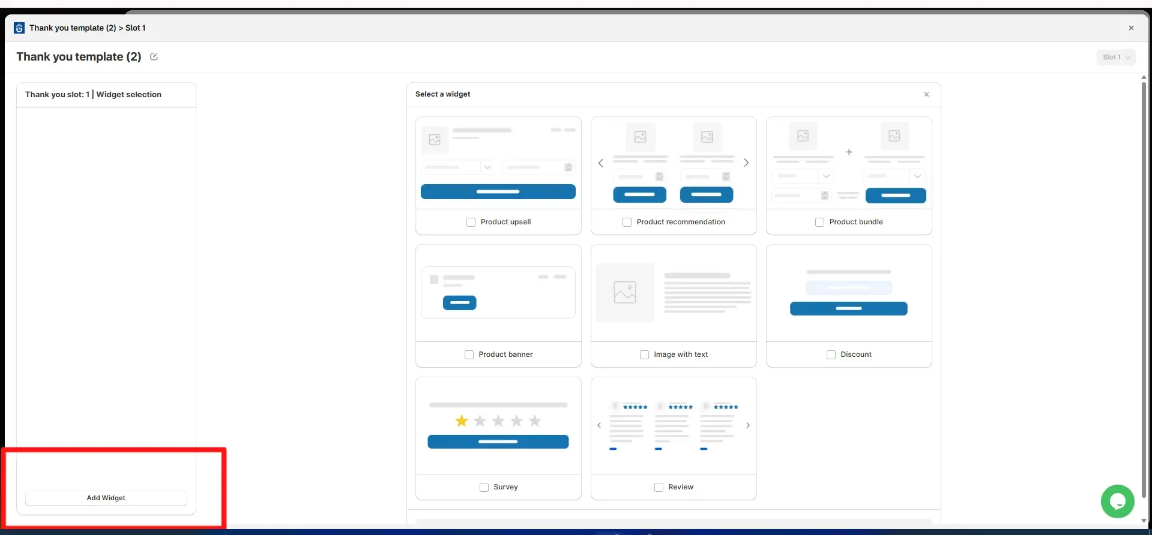The height and width of the screenshot is (535, 1152).
Task: Choose the Survey preview thumbnail
Action: click(x=498, y=426)
